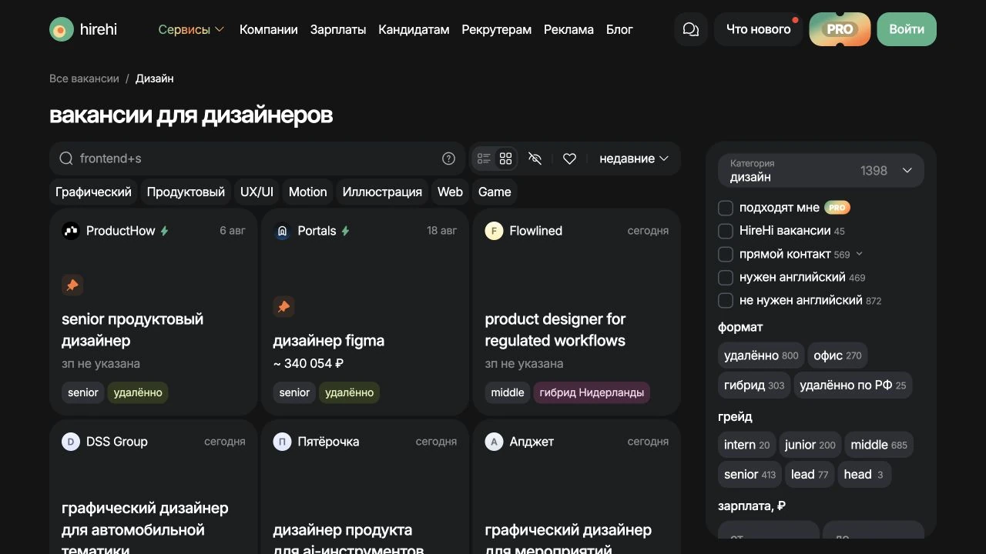Open the Сервисы dropdown menu
This screenshot has height=554, width=986.
tap(191, 29)
